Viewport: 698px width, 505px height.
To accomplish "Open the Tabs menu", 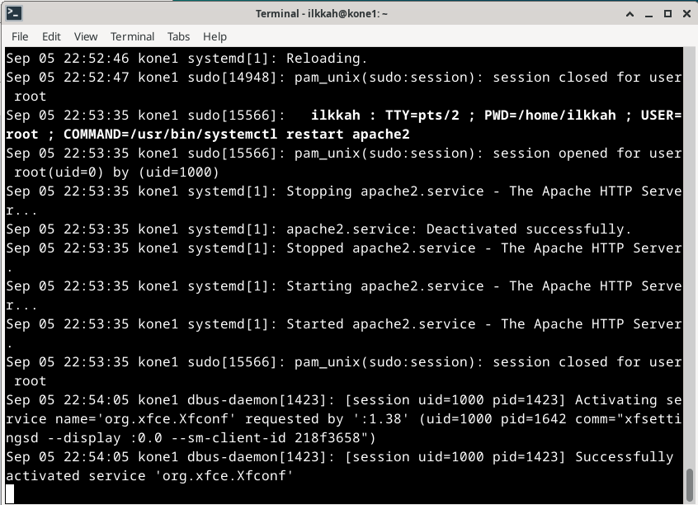I will click(x=178, y=36).
